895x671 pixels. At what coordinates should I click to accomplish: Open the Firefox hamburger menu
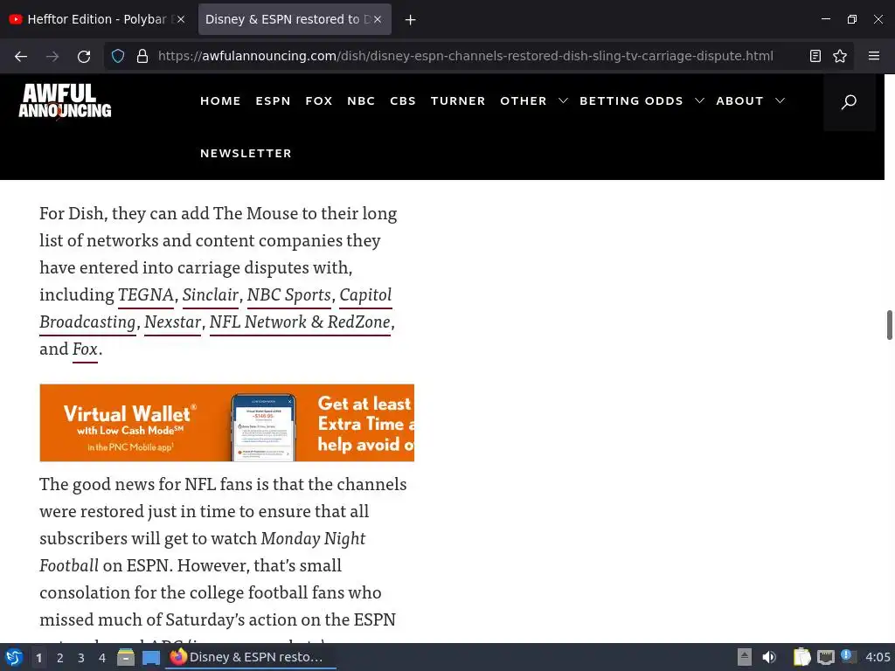(x=873, y=56)
